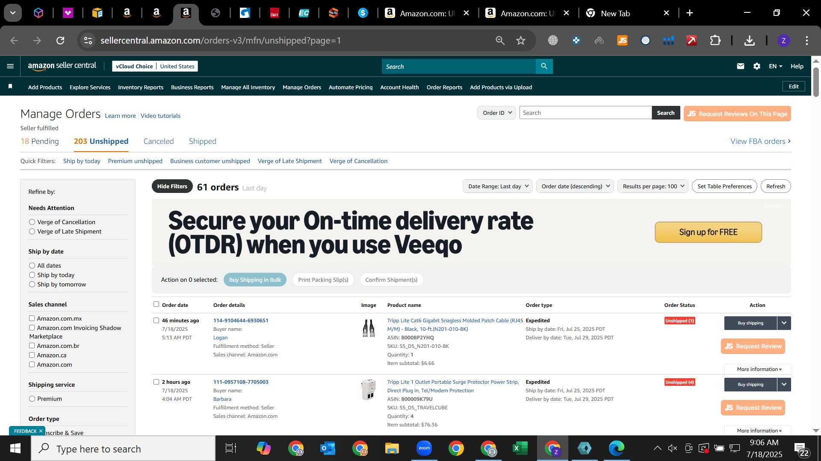Viewport: 821px width, 461px height.
Task: Open the EN language dropdown
Action: coord(775,66)
